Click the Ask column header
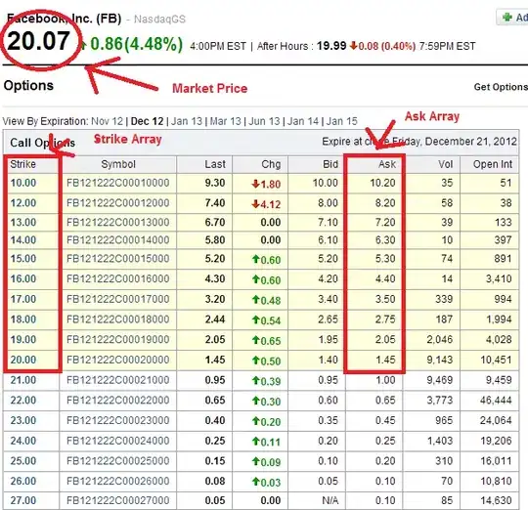This screenshot has height=510, width=528. tap(387, 164)
